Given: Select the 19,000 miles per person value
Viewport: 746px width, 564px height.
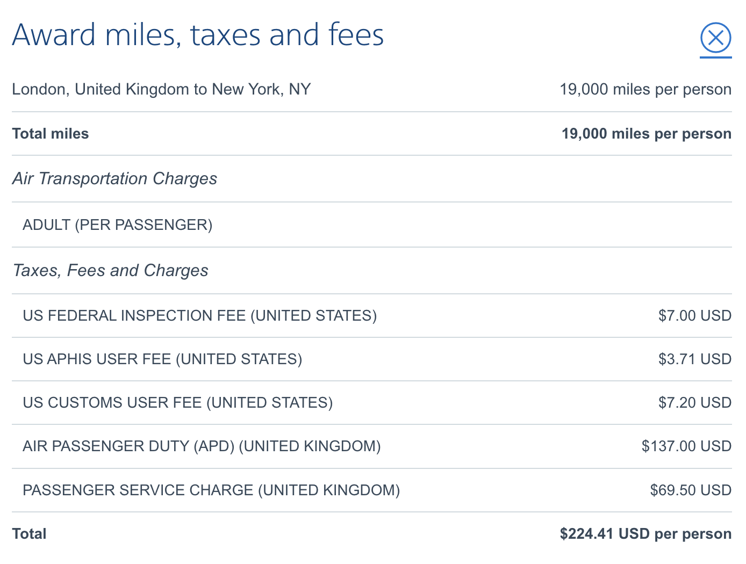Looking at the screenshot, I should pos(644,89).
